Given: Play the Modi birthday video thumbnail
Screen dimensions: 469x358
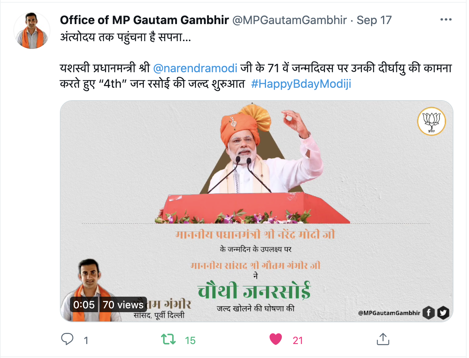Looking at the screenshot, I should (256, 211).
